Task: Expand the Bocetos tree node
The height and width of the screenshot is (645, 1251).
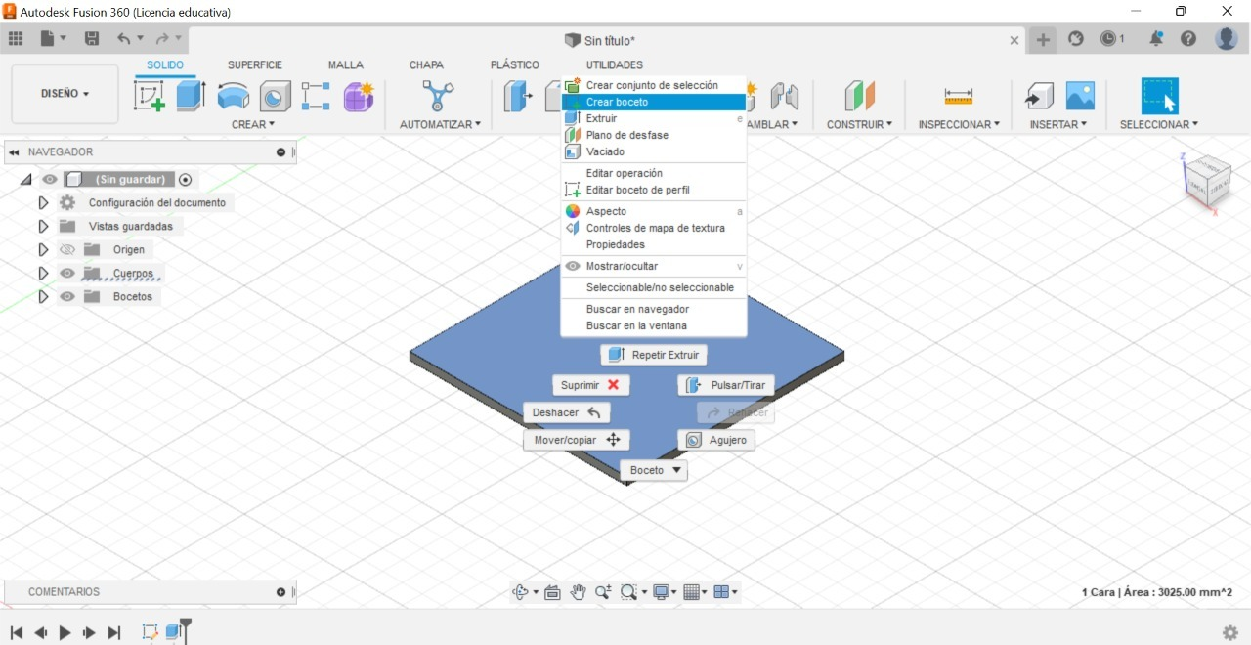Action: 43,296
